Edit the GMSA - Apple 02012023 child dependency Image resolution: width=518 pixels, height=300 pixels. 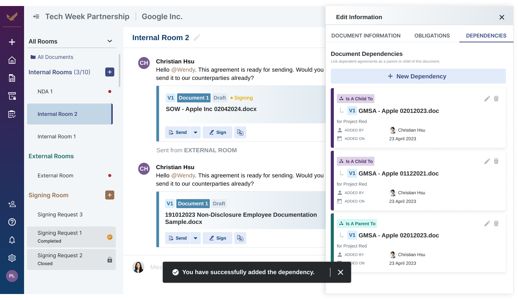(487, 99)
